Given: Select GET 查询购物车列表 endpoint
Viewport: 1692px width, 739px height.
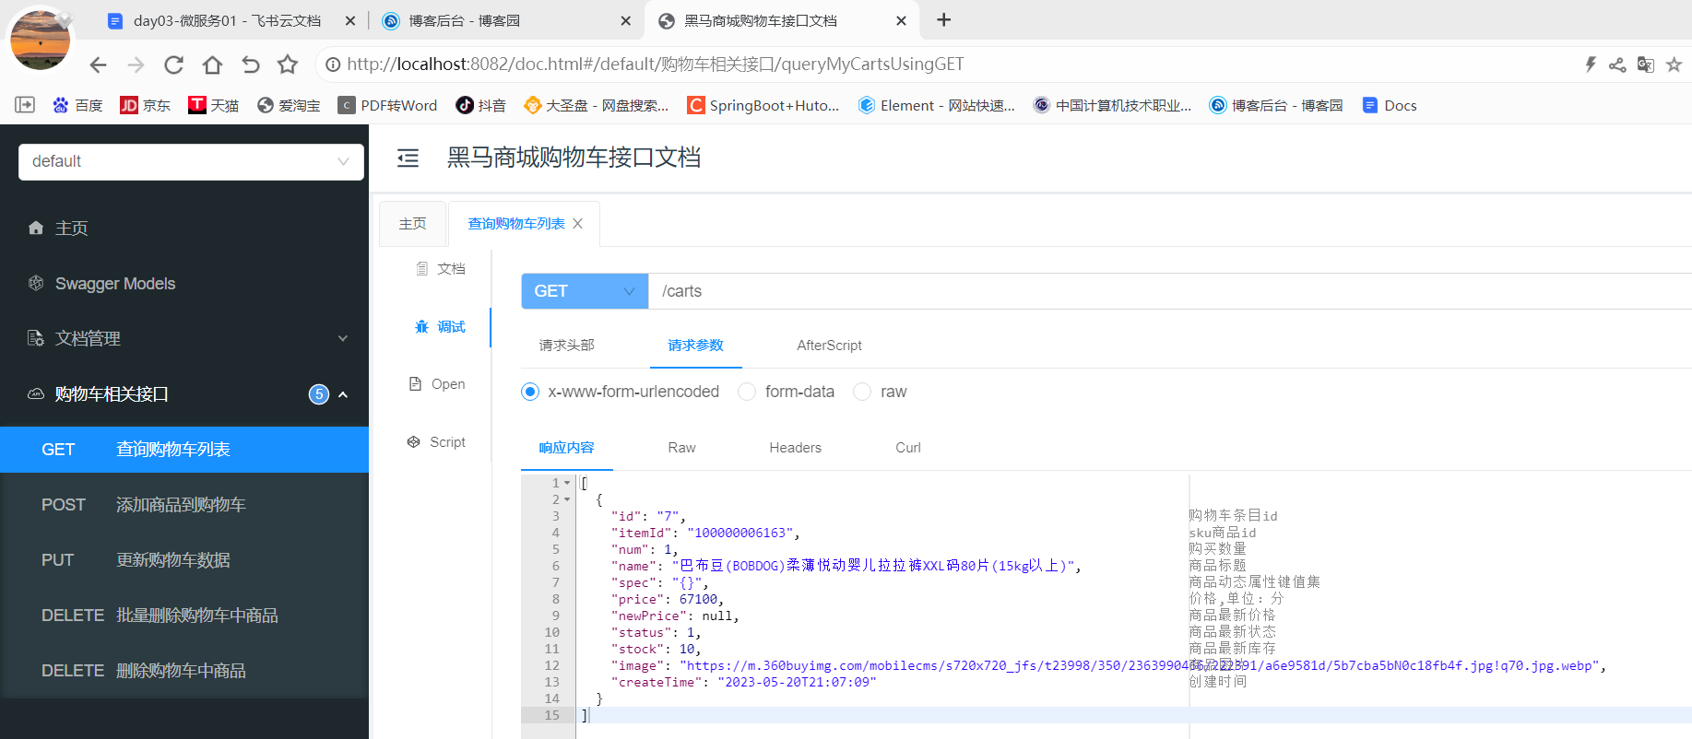Looking at the screenshot, I should point(184,450).
